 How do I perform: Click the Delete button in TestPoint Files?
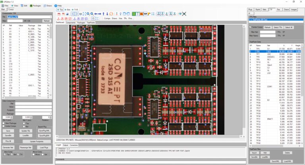click(287, 153)
